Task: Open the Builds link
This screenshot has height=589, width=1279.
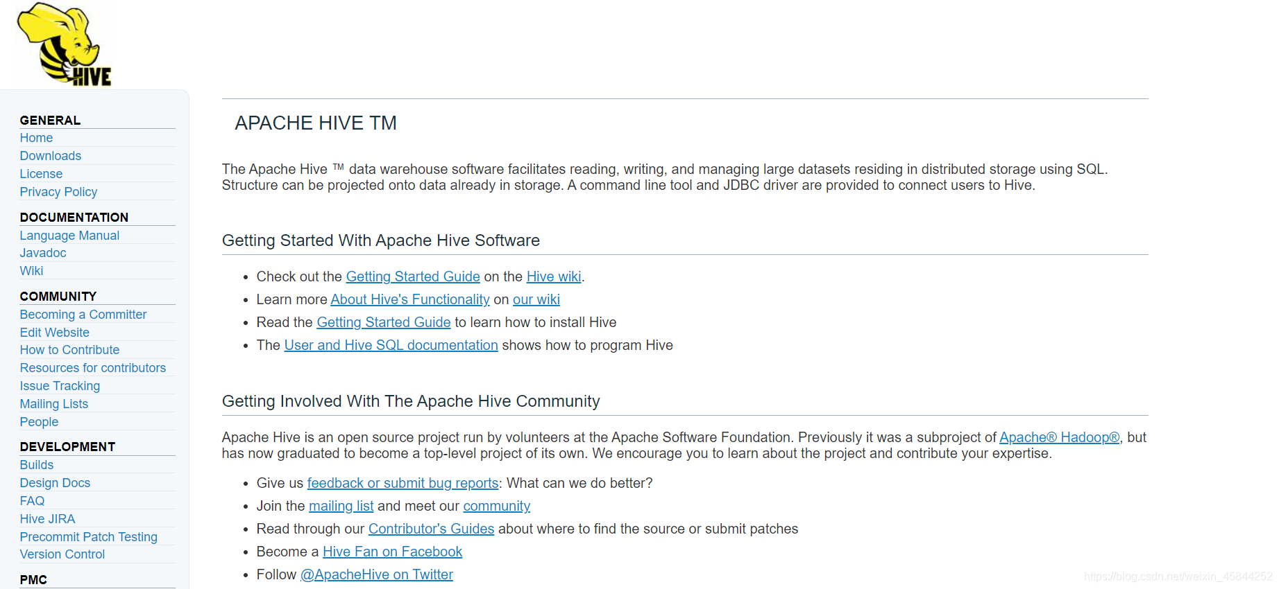Action: [37, 465]
